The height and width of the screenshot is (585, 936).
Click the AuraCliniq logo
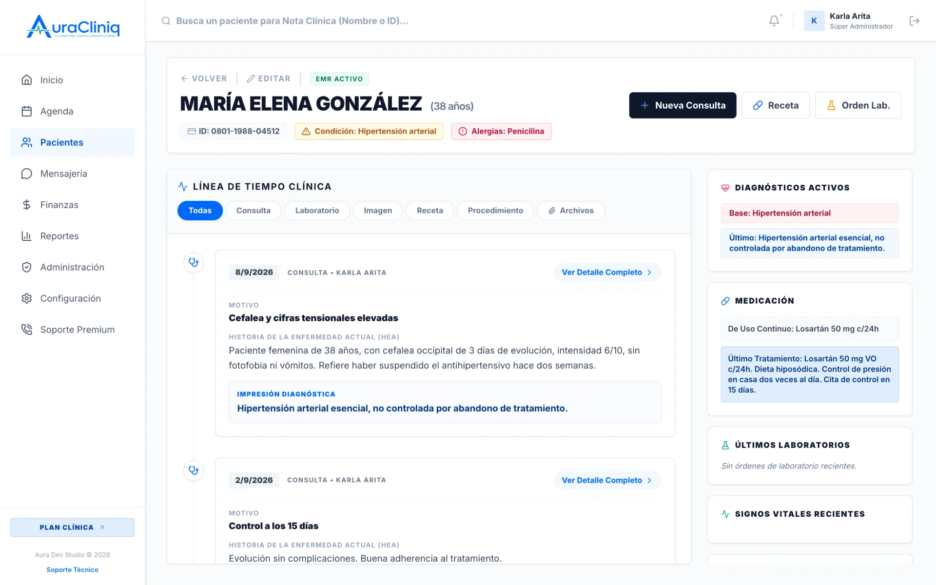73,26
